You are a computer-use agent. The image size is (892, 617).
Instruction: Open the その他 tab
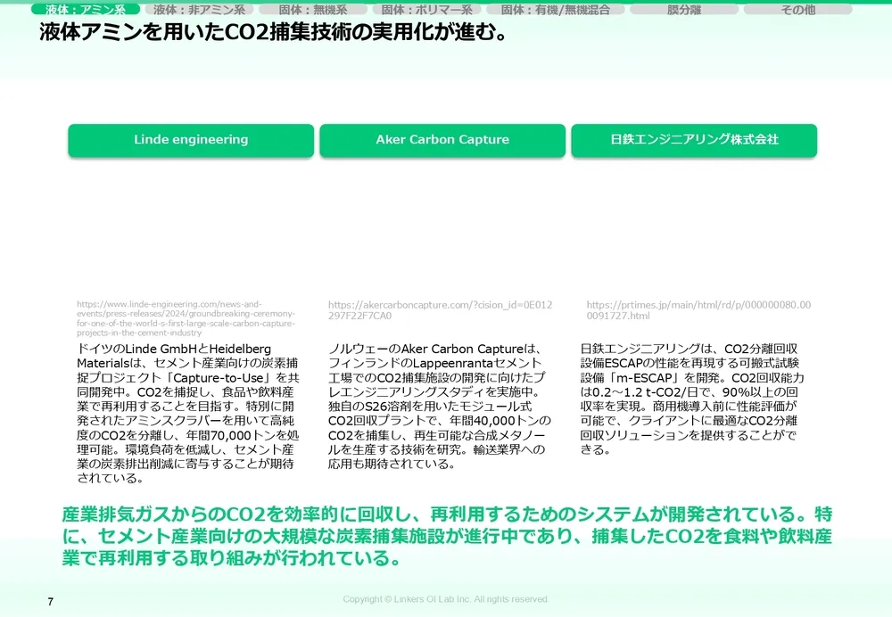coord(794,9)
